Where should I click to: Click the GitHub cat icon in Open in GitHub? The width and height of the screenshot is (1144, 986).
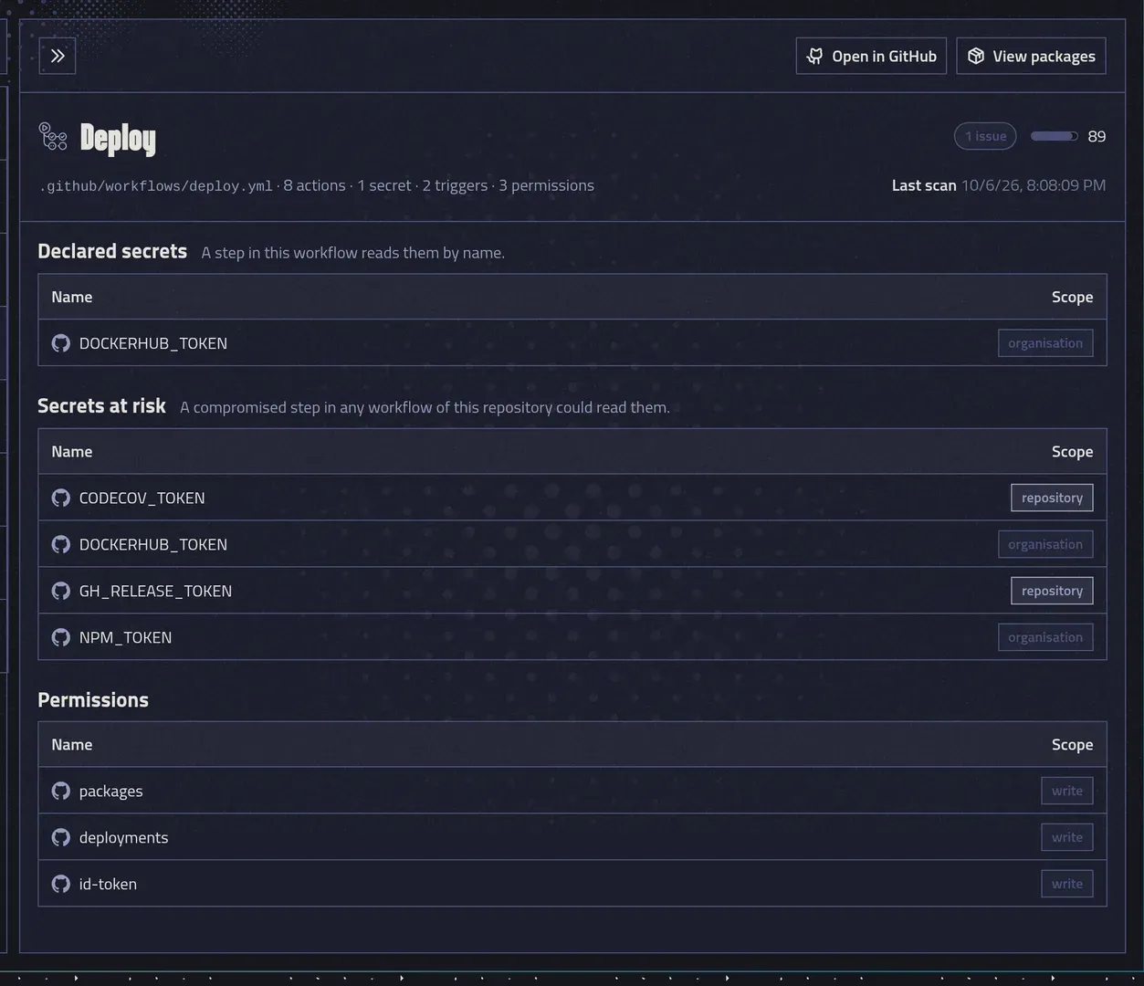click(815, 56)
